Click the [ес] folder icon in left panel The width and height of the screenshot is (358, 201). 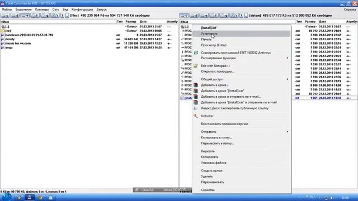click(x=3, y=31)
